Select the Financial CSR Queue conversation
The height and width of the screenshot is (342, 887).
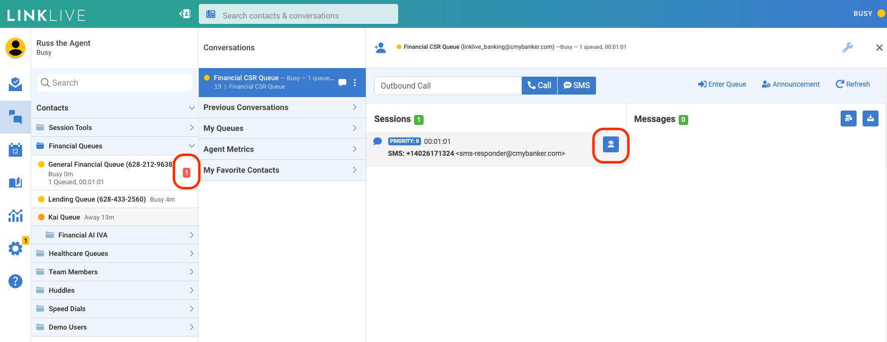pyautogui.click(x=269, y=82)
